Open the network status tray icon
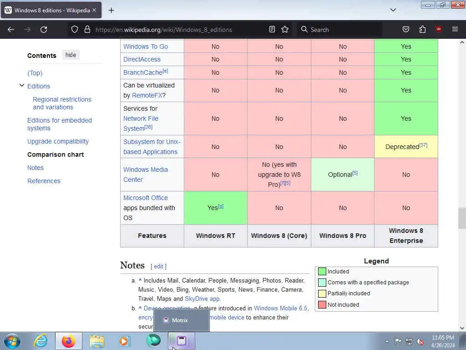The height and width of the screenshot is (350, 466). (x=409, y=341)
